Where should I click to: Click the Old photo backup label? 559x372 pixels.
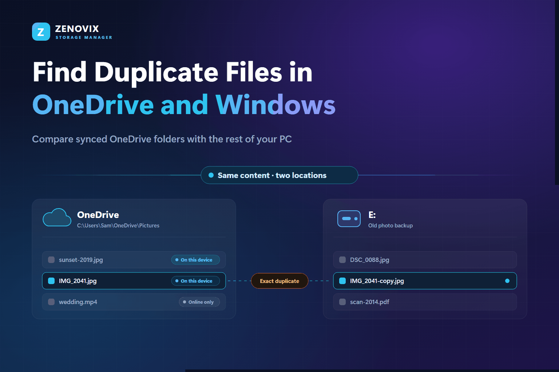pos(390,226)
